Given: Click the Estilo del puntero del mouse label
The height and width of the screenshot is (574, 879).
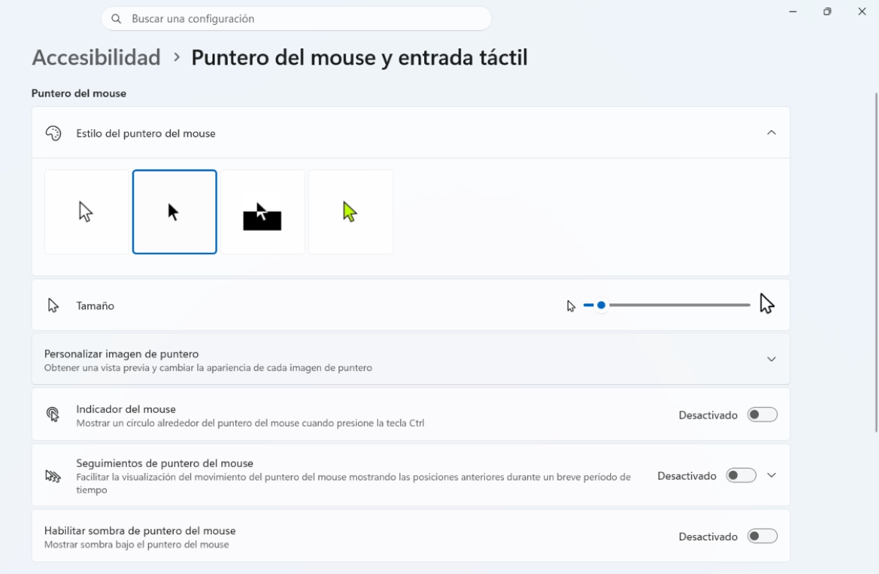Looking at the screenshot, I should click(x=146, y=133).
